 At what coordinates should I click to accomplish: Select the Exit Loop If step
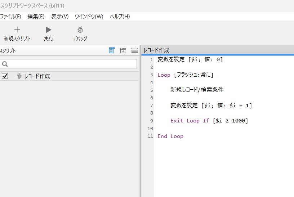click(209, 121)
